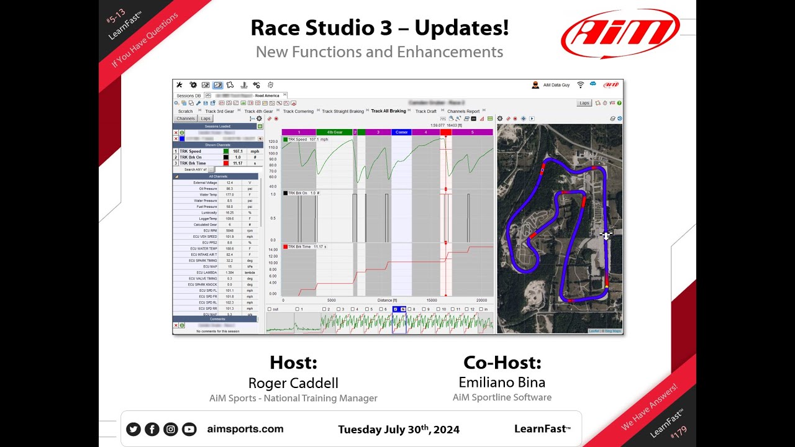795x447 pixels.
Task: Switch to Track 4th Gear tab
Action: (x=258, y=111)
